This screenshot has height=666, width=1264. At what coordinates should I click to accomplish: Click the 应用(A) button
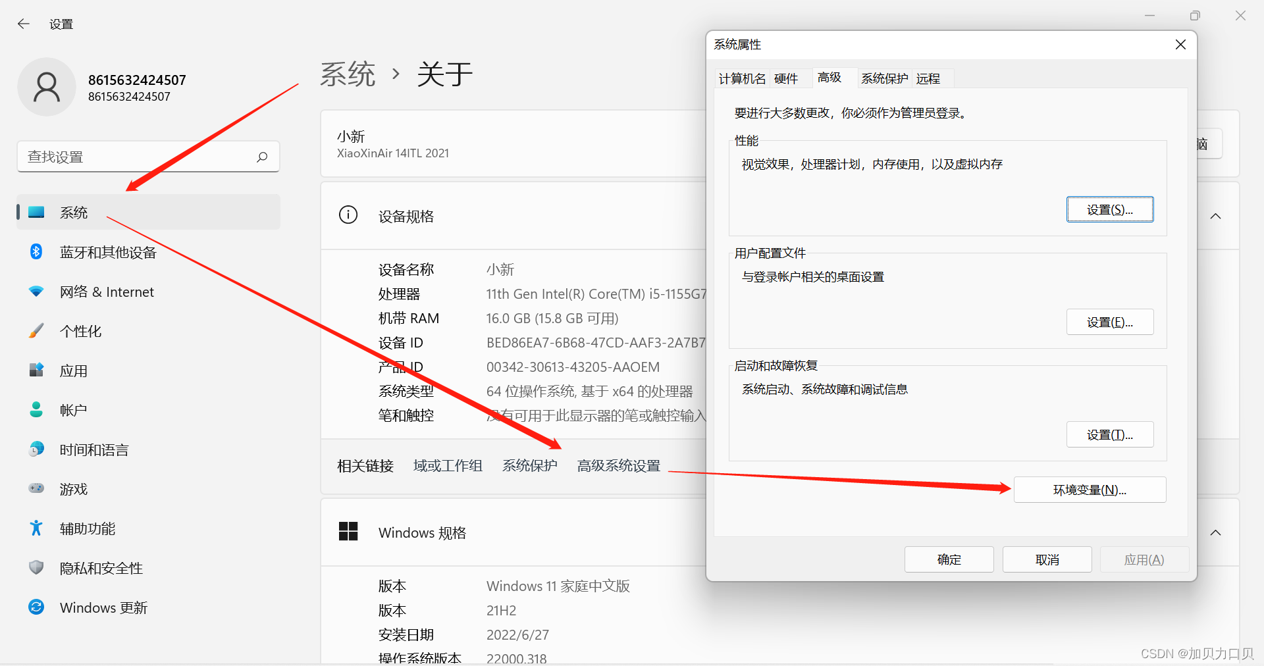pos(1144,559)
